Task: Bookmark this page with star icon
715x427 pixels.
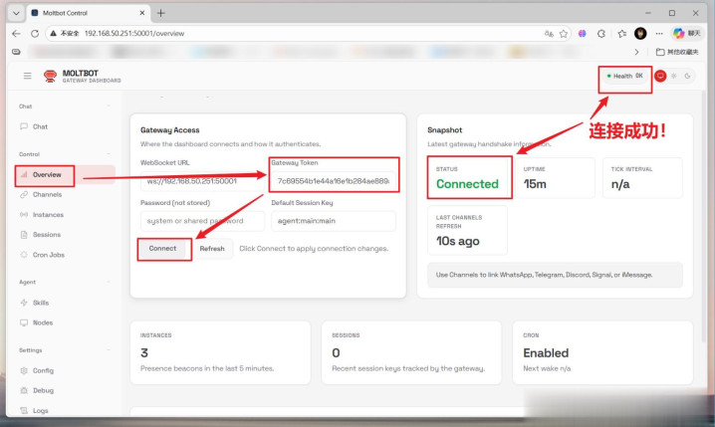Action: coord(564,33)
